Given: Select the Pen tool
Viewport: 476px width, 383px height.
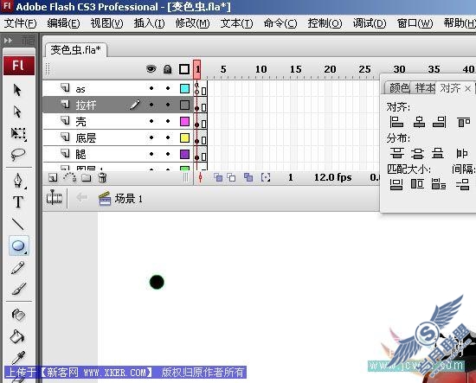Looking at the screenshot, I should coord(18,180).
